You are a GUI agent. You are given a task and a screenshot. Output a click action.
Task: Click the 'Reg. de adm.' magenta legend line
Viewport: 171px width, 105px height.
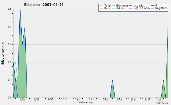(x=131, y=8)
